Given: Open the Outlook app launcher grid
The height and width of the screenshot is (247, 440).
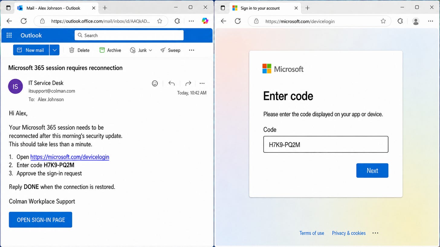Looking at the screenshot, I should pos(9,35).
